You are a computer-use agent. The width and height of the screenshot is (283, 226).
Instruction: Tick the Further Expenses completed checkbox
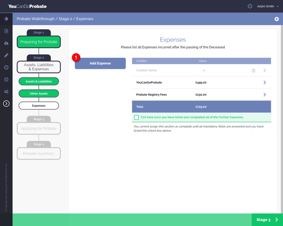click(137, 117)
